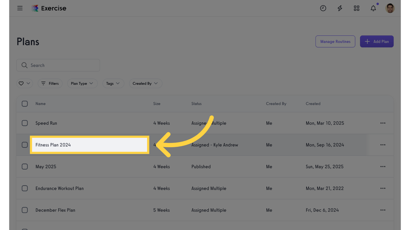Screen dimensions: 410x230
Task: Check the Speed Run plan checkbox
Action: coord(25,123)
